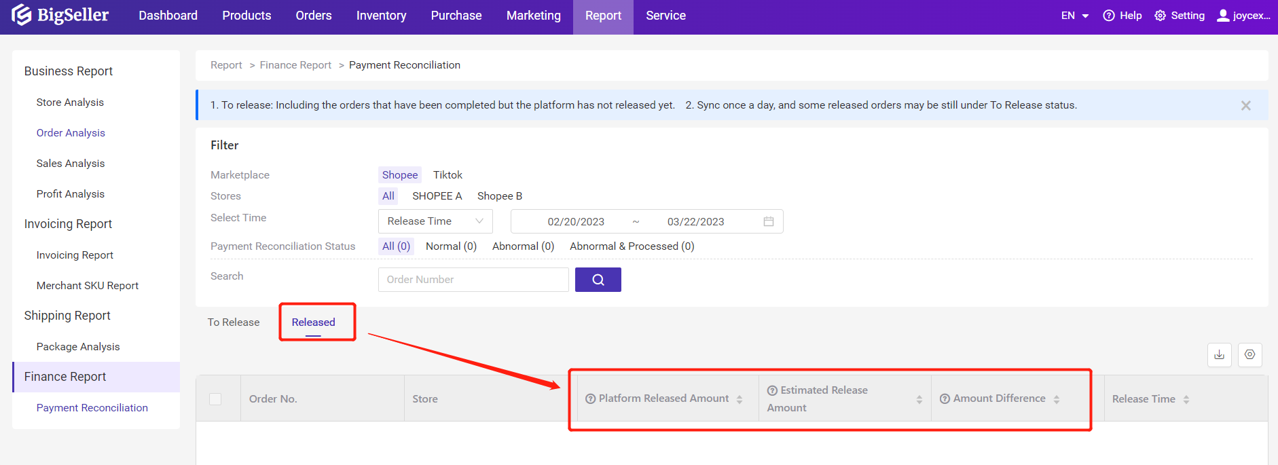Sort by Release Time column arrows
Image resolution: width=1278 pixels, height=465 pixels.
click(1186, 400)
